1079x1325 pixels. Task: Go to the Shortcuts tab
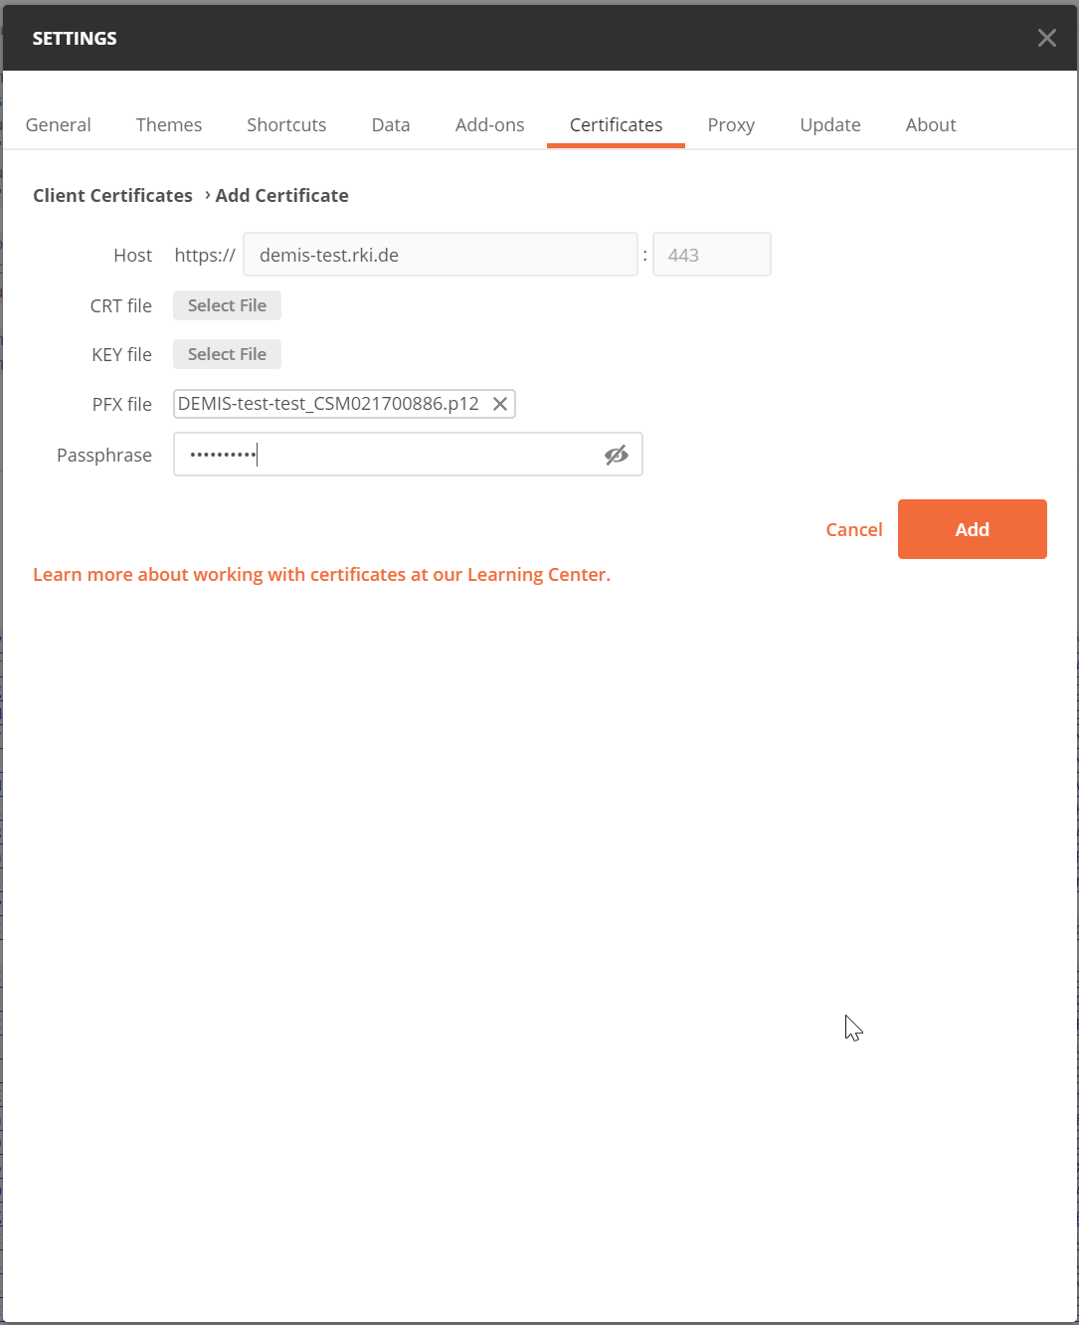286,124
